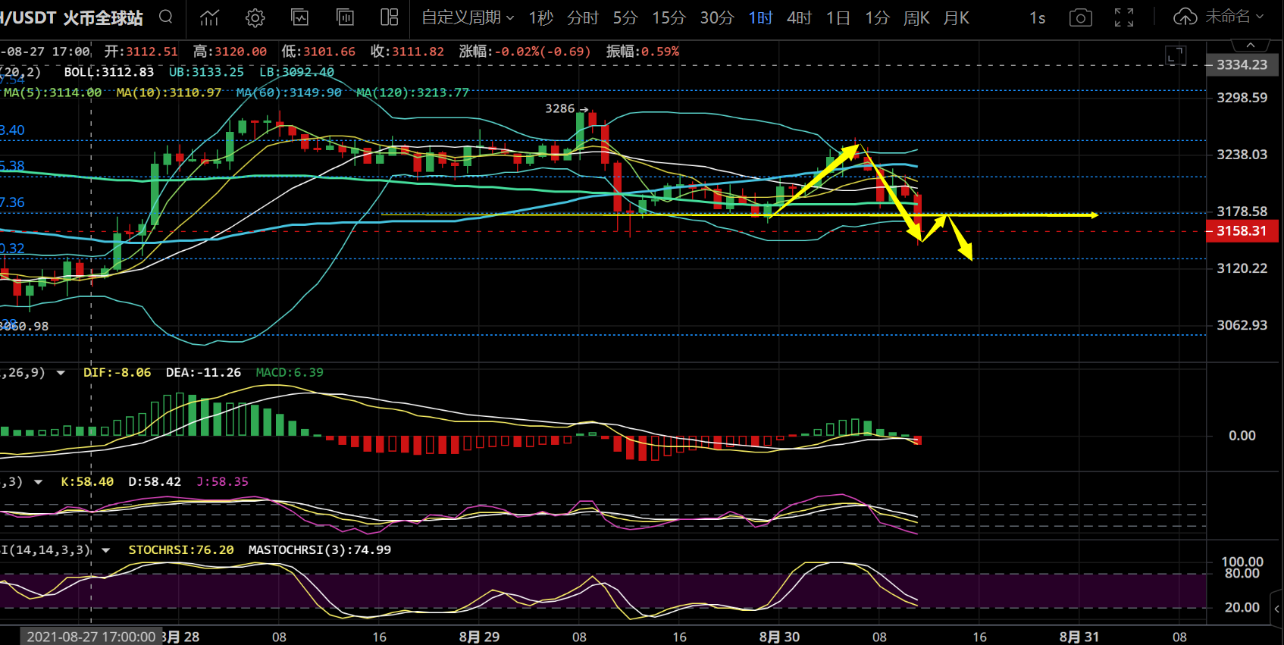Click the D:58.42 value

(155, 482)
